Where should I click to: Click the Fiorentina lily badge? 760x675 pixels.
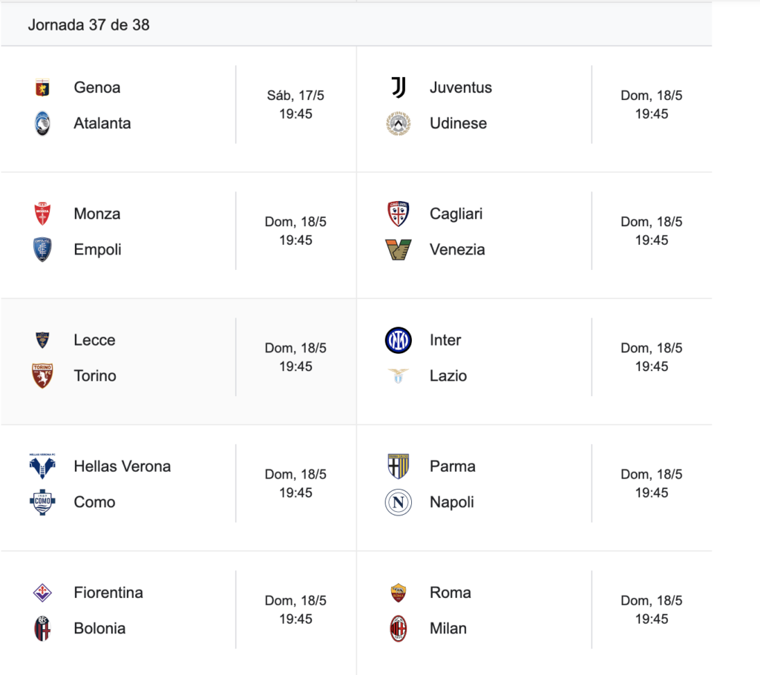[42, 593]
